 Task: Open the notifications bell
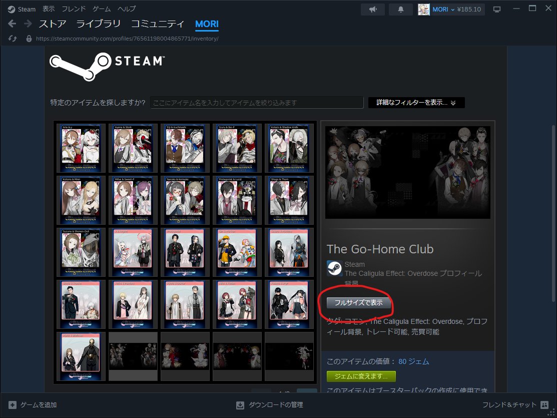[401, 10]
